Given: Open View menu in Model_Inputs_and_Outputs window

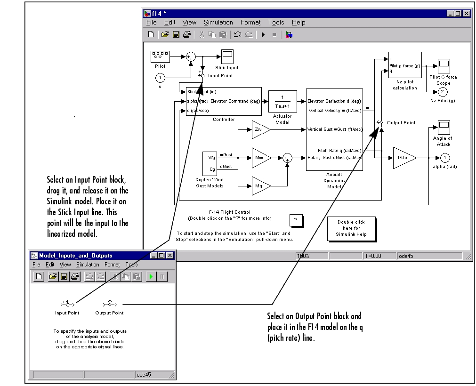Looking at the screenshot, I should pos(65,265).
